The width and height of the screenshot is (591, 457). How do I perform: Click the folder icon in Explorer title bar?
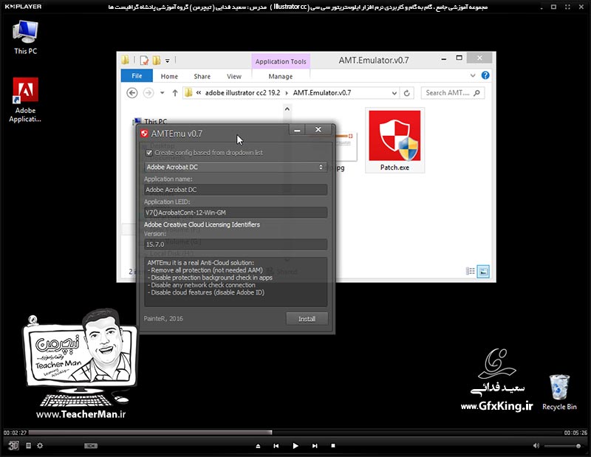click(126, 60)
